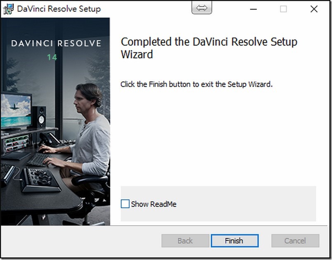Click the grayed-out Cancel button

point(295,241)
